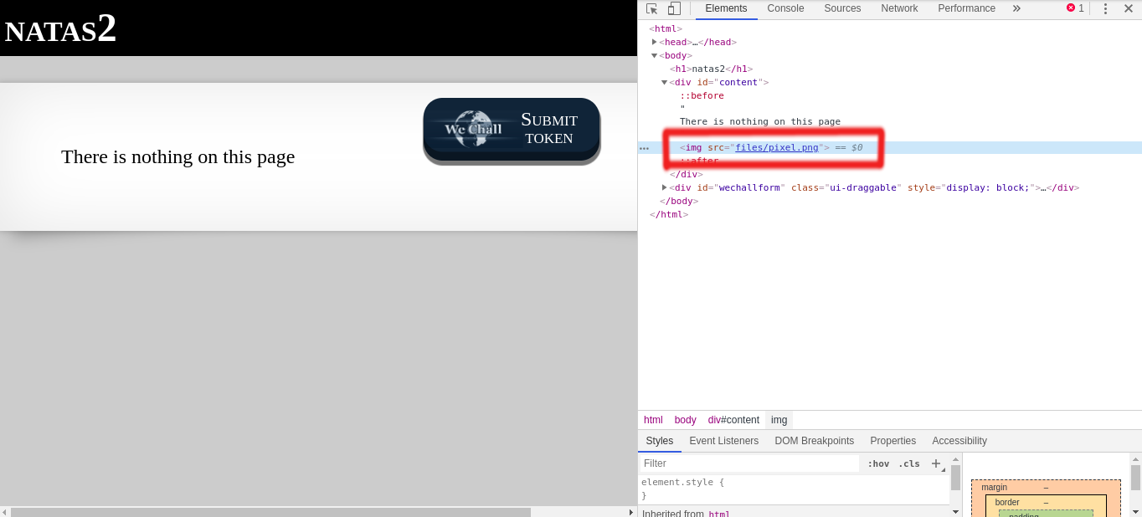Image resolution: width=1142 pixels, height=517 pixels.
Task: Activate the inspect element picker icon
Action: coord(652,8)
